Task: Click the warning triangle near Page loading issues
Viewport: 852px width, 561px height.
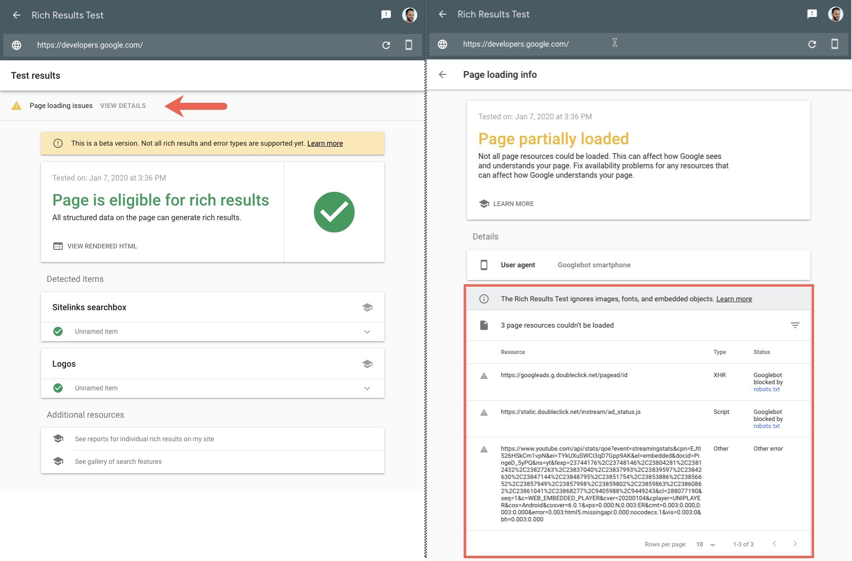Action: coord(16,105)
